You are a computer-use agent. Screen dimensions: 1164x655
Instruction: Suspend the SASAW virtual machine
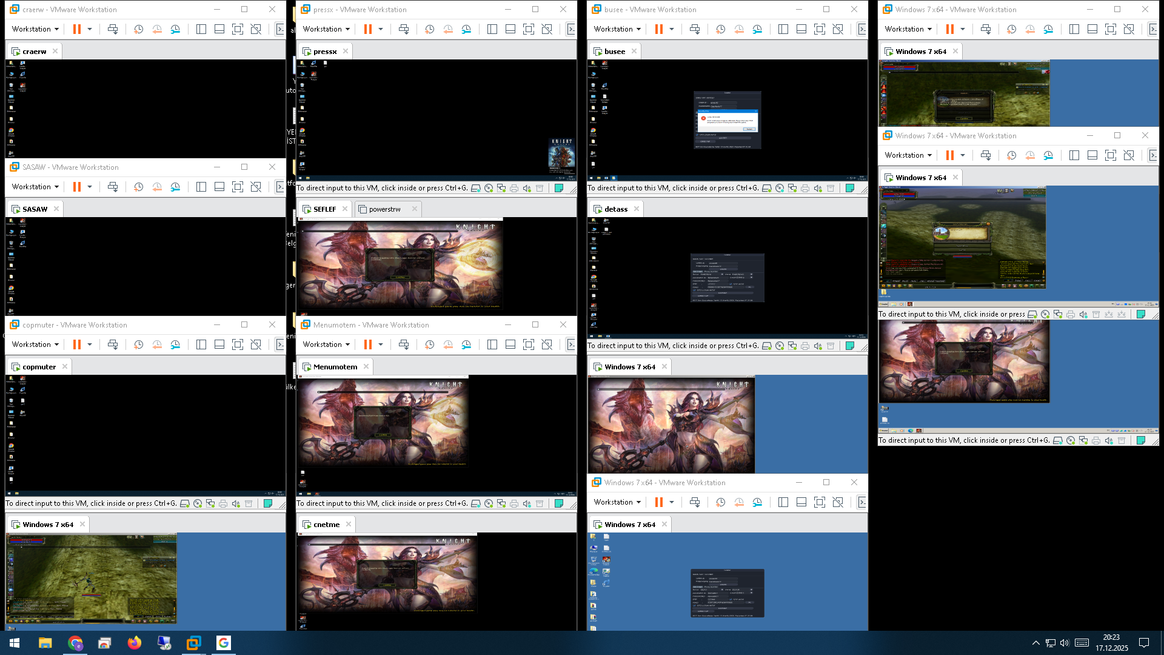77,187
